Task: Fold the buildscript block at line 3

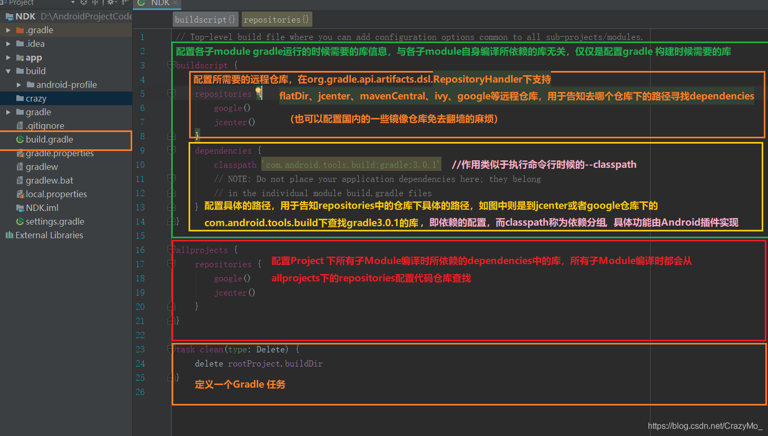Action: (x=171, y=65)
